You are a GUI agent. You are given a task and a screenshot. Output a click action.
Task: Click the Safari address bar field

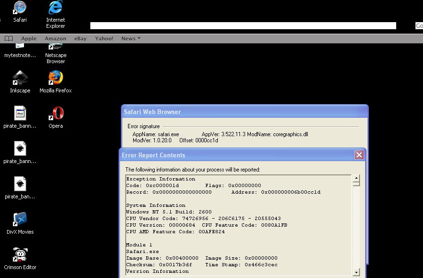[243, 25]
